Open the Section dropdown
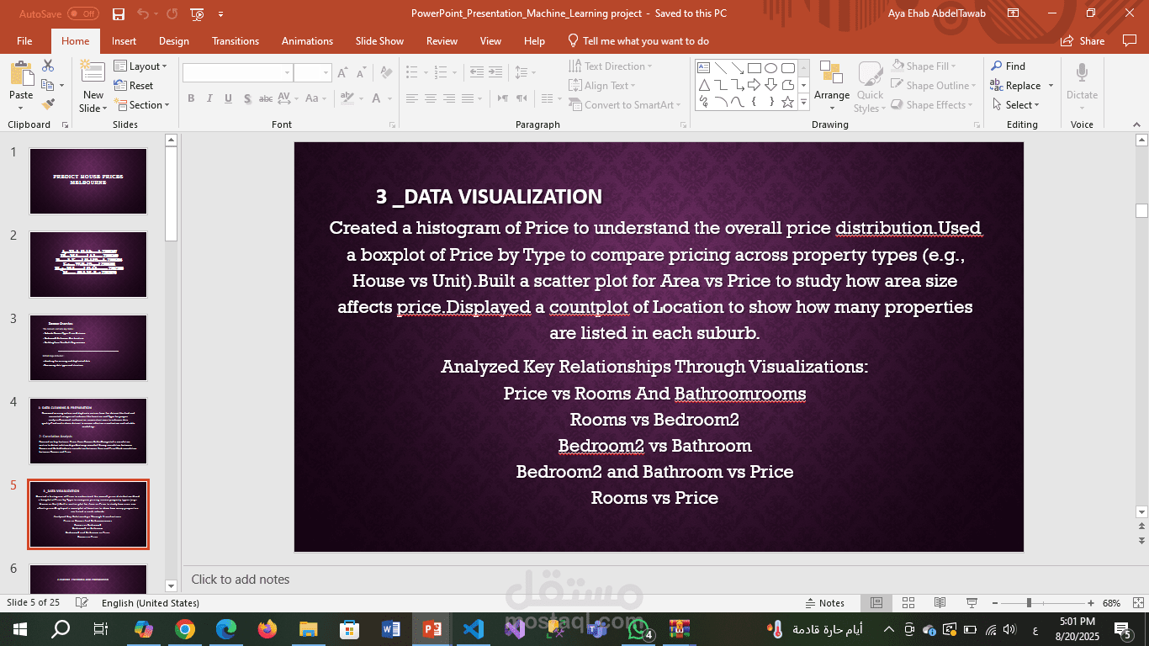This screenshot has height=646, width=1149. [x=141, y=105]
